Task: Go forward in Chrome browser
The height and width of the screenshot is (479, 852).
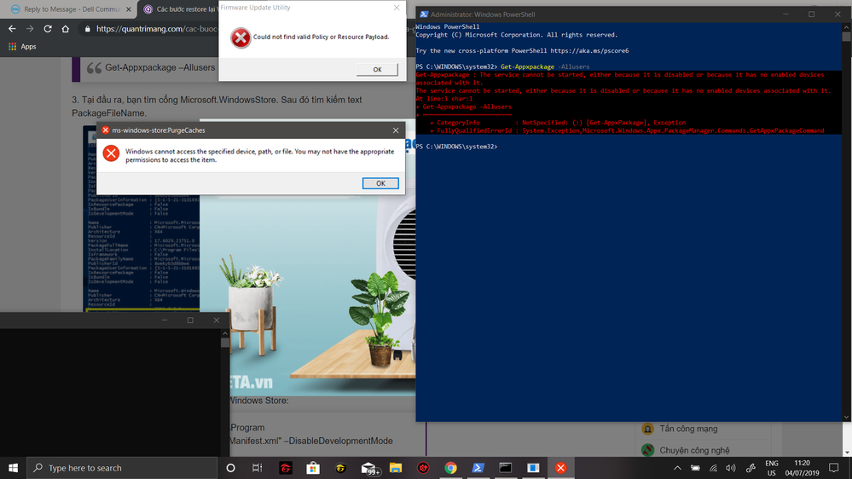Action: click(x=30, y=29)
